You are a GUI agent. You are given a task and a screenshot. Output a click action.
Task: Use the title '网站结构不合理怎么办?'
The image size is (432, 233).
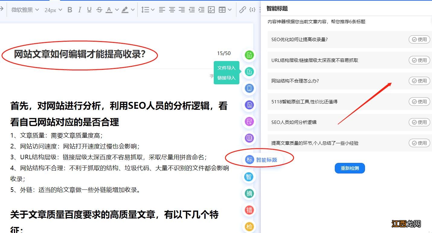click(419, 81)
